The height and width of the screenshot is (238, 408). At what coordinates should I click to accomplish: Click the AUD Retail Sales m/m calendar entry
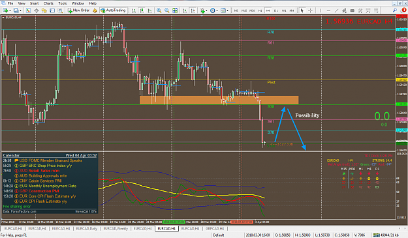click(x=40, y=171)
